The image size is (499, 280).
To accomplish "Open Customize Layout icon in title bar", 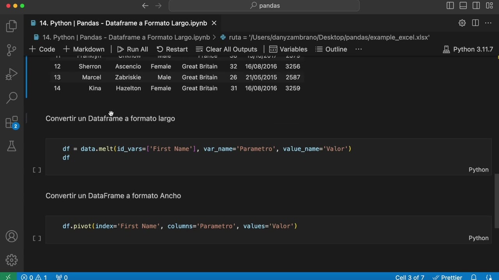I will (490, 5).
